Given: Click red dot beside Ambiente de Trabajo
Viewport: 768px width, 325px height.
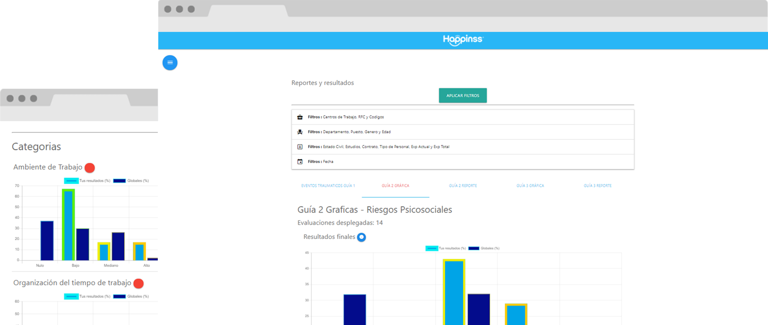Looking at the screenshot, I should coord(90,168).
